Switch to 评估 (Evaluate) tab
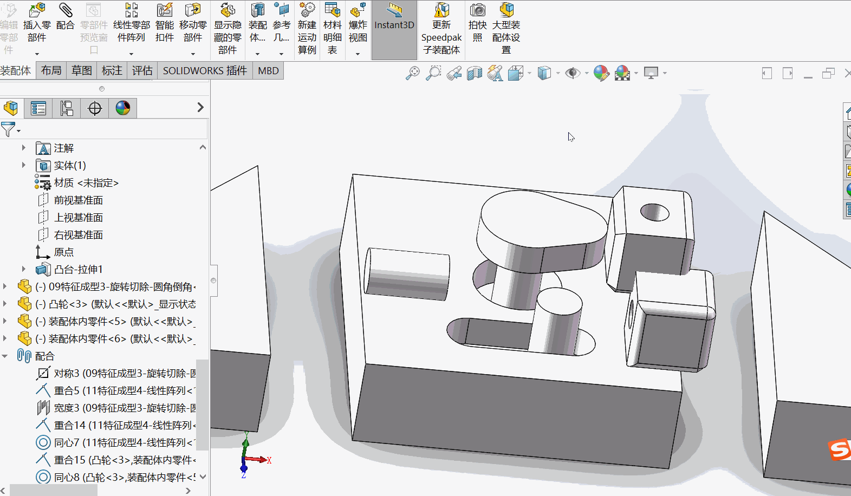The width and height of the screenshot is (851, 496). [x=142, y=71]
